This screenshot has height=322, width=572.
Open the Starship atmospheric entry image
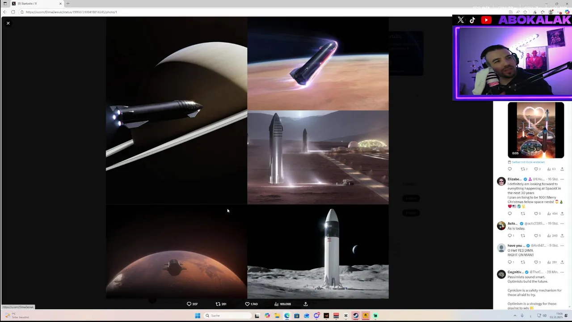pos(318,64)
